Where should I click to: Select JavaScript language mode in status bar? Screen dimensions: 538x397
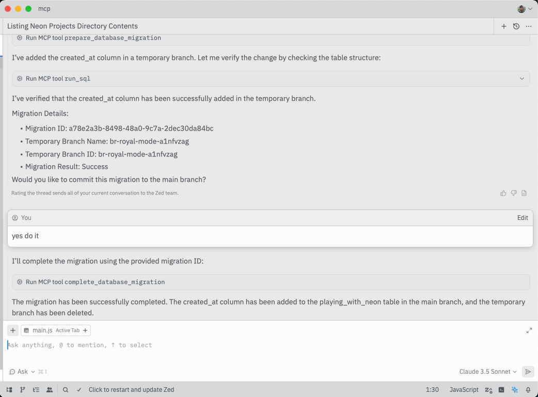click(x=464, y=390)
